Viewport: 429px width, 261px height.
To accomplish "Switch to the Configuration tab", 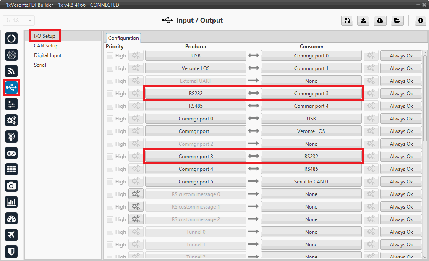I will [123, 38].
